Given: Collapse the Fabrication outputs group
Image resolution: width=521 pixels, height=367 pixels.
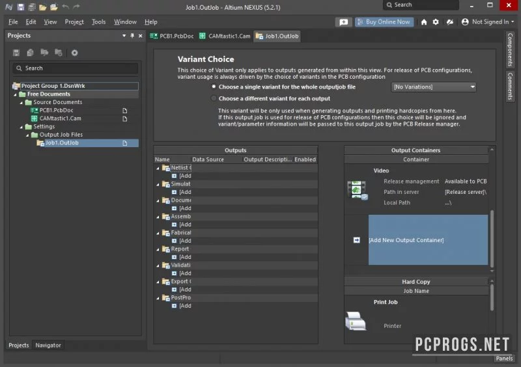Looking at the screenshot, I should click(x=158, y=234).
